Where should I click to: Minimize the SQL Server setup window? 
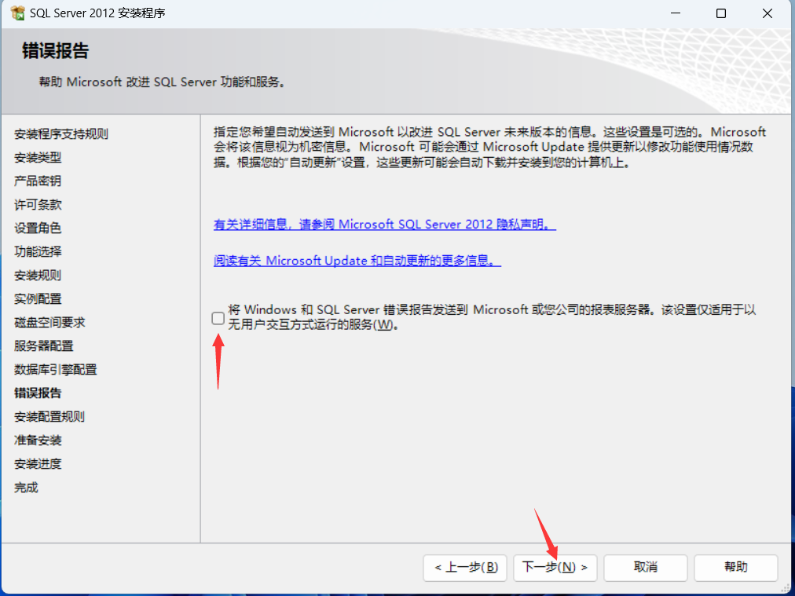[x=676, y=13]
